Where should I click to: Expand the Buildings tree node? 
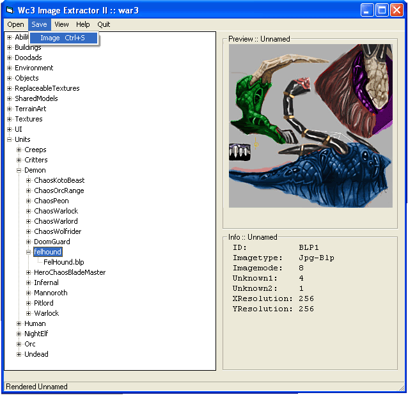(10, 47)
